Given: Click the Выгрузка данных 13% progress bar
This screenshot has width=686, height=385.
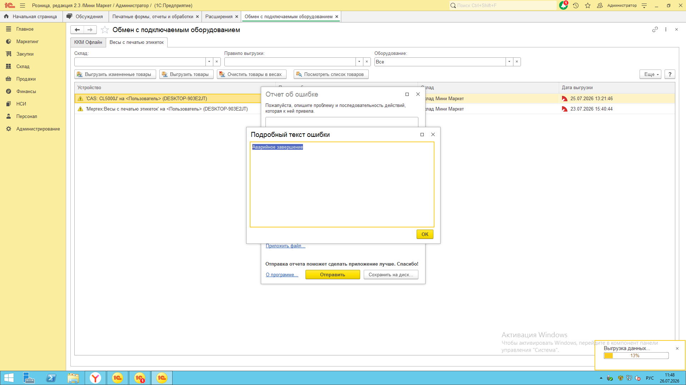Looking at the screenshot, I should pos(636,356).
